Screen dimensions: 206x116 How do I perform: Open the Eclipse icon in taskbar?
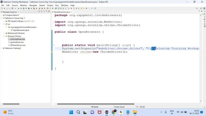[x=107, y=112]
